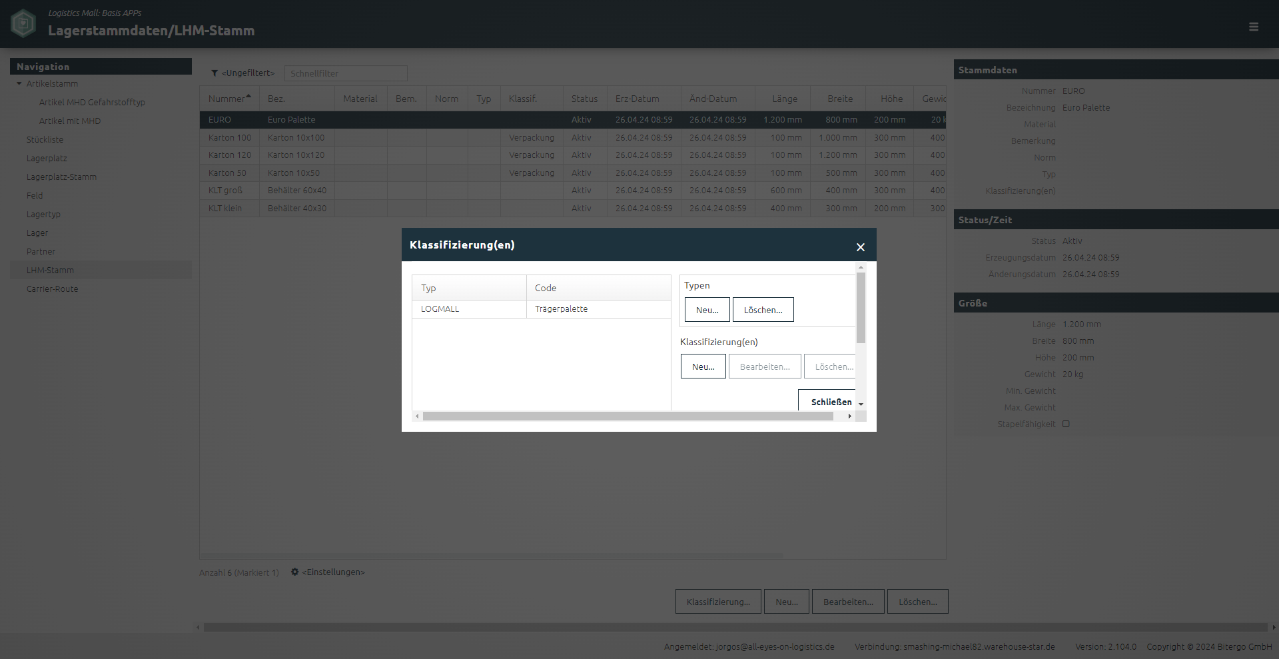Sort by the Klassif. column header

pos(531,99)
